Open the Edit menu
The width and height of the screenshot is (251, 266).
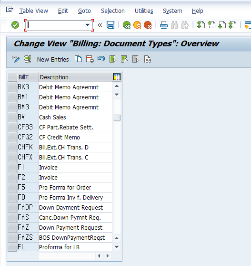coord(63,11)
